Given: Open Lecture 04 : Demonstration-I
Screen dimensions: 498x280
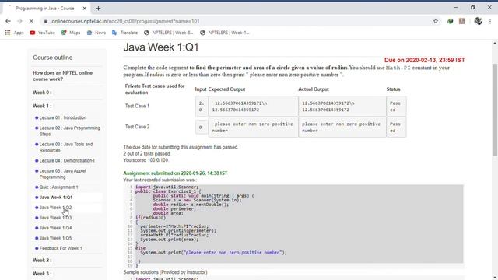Looking at the screenshot, I should pyautogui.click(x=67, y=161).
